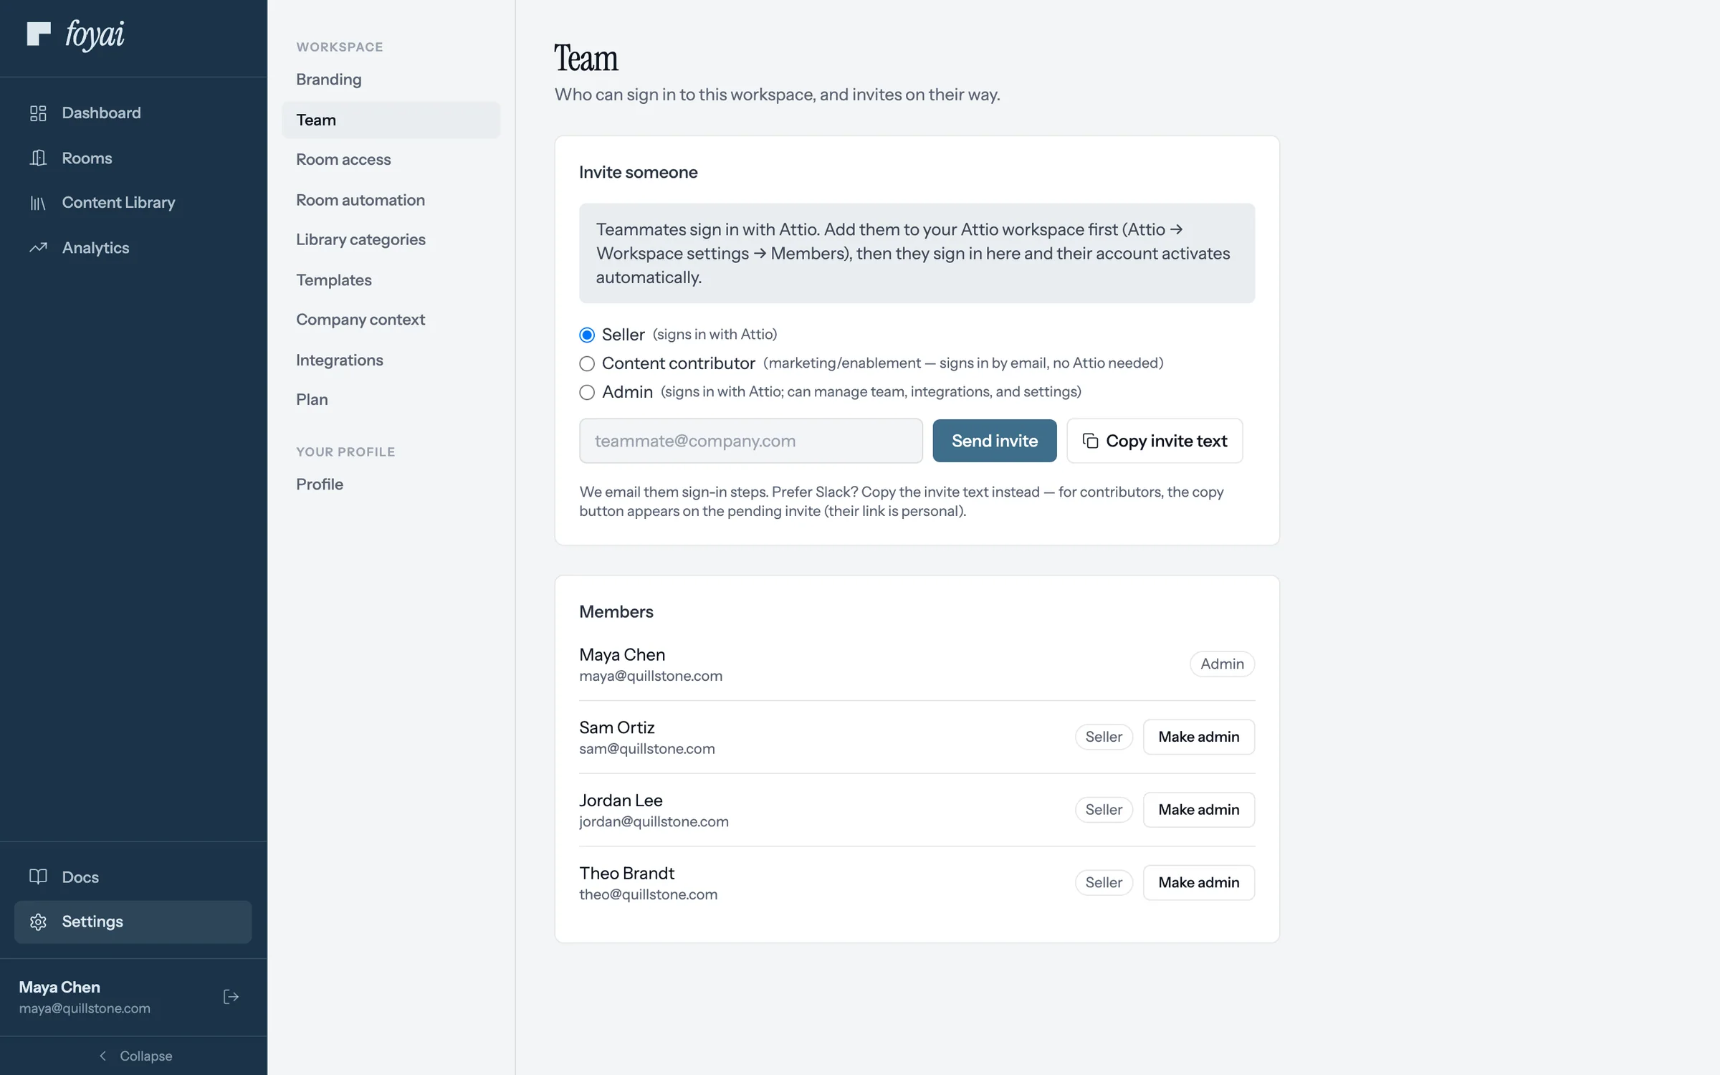Click the Collapse chevron in sidebar
This screenshot has width=1720, height=1075.
[103, 1056]
